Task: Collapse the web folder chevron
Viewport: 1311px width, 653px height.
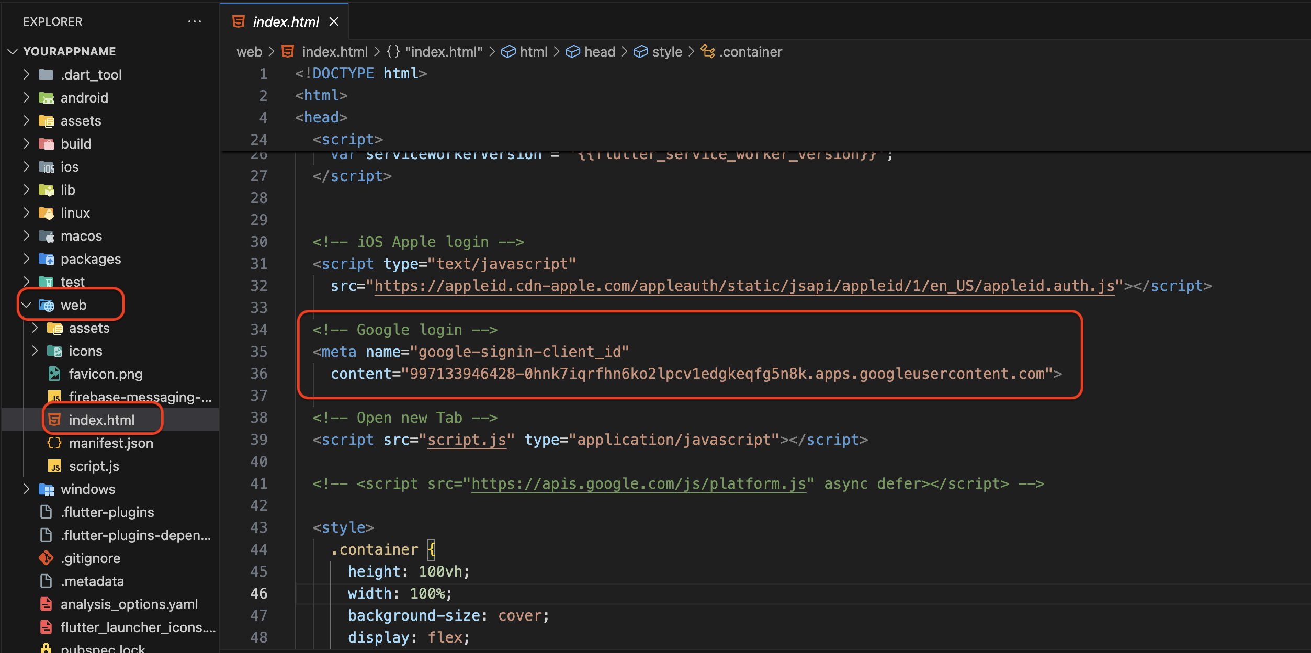Action: [x=27, y=305]
